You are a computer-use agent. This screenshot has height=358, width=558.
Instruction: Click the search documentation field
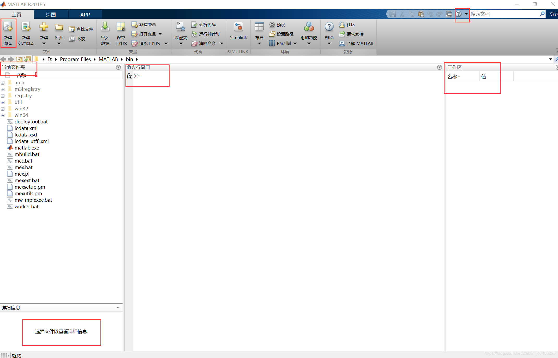[x=504, y=14]
